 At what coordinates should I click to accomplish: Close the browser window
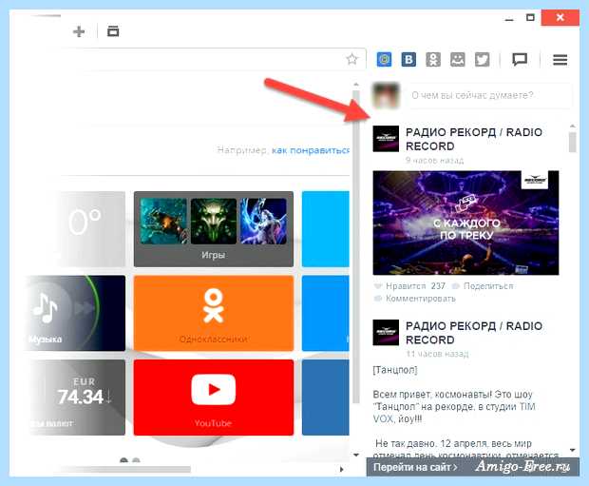pyautogui.click(x=560, y=17)
